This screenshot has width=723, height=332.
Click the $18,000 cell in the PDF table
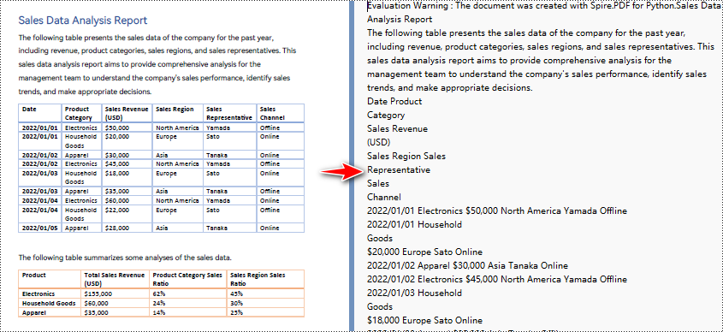pos(127,177)
